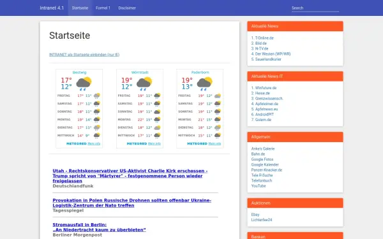
Task: Click the Meteored logo under Bestwig forecast
Action: coord(77,143)
